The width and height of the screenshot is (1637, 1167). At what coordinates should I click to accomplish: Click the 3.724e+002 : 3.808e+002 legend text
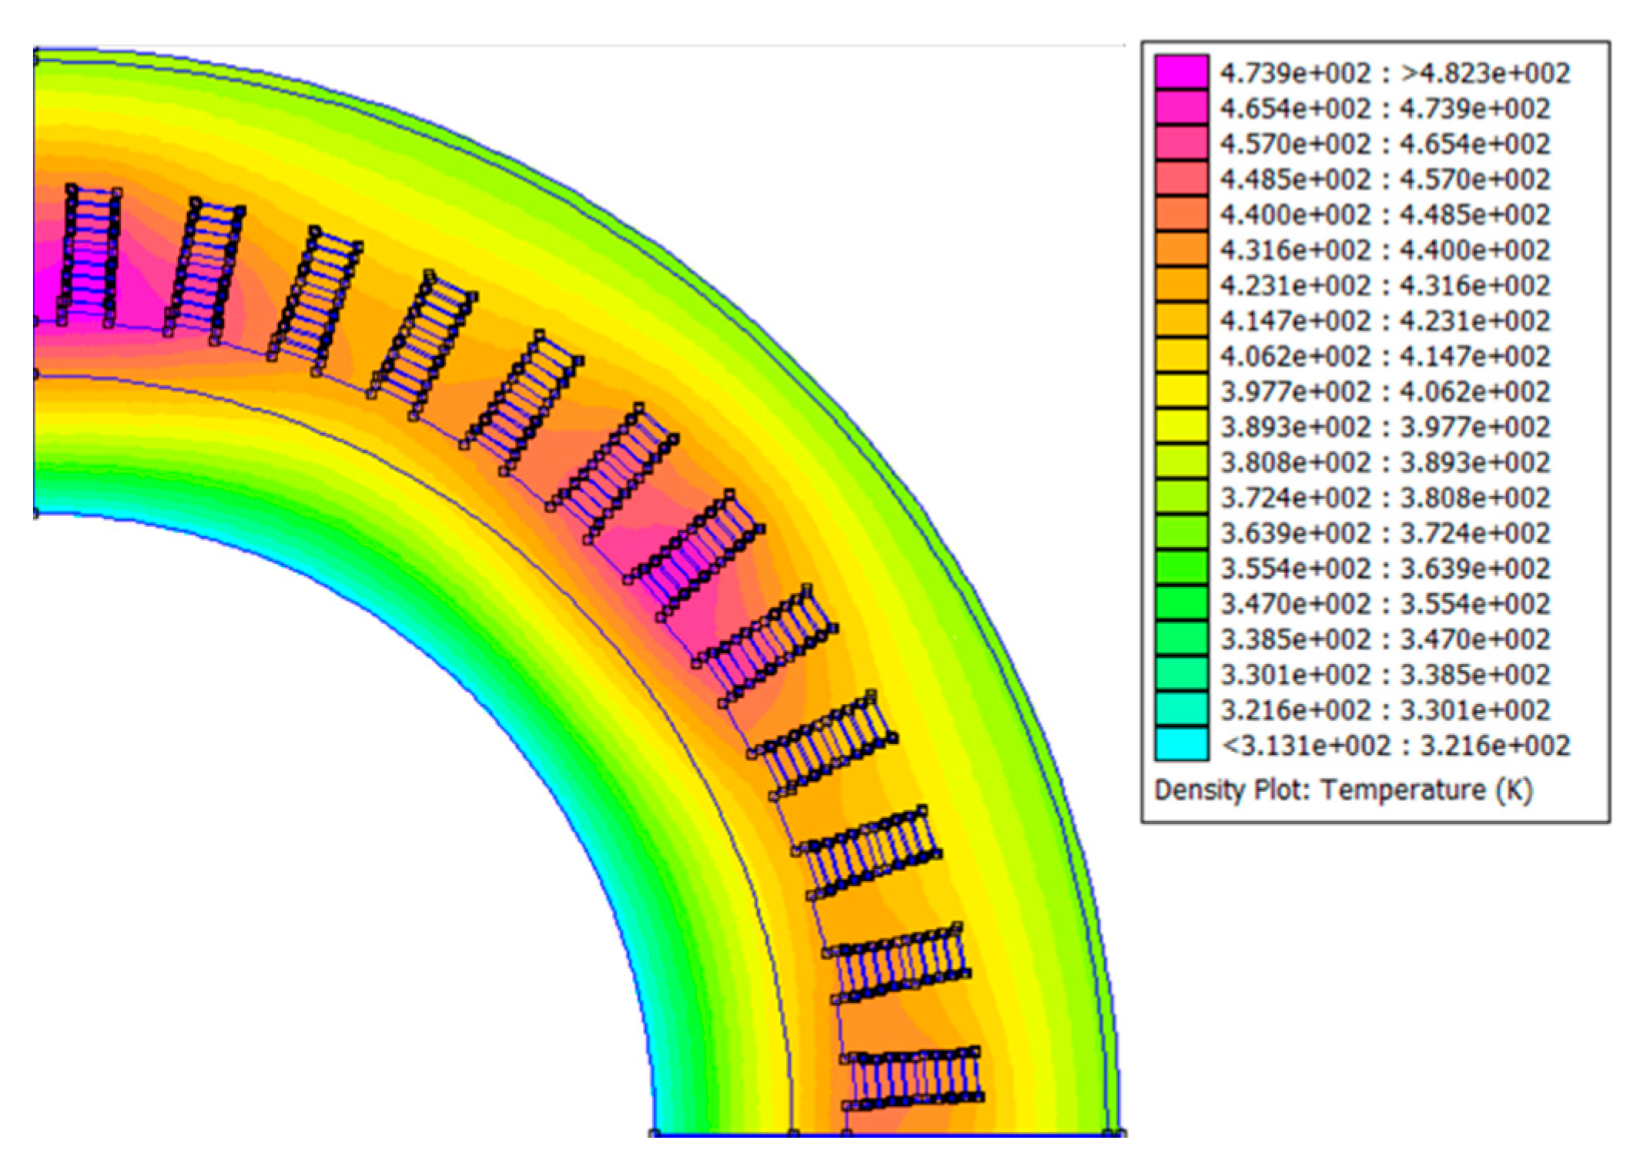point(1384,498)
